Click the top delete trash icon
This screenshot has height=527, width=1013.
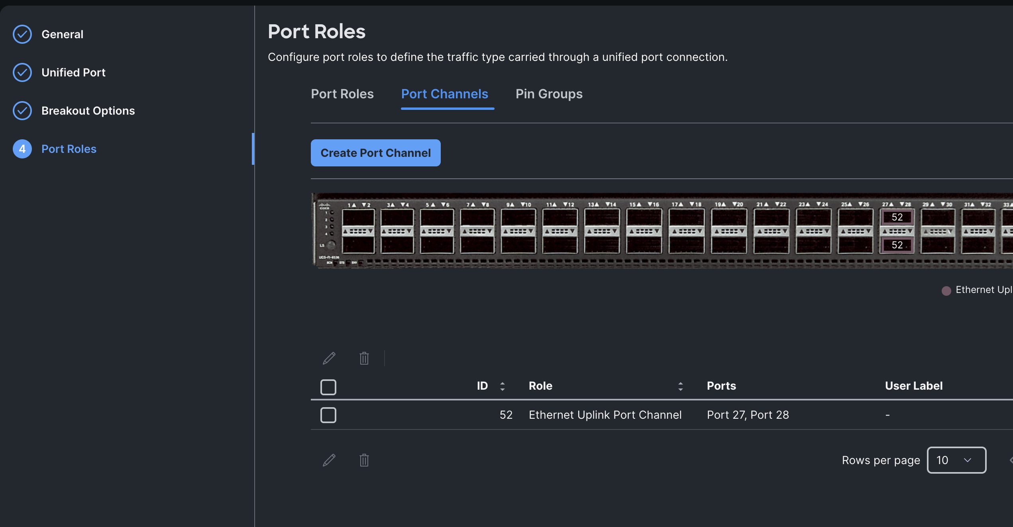click(364, 358)
